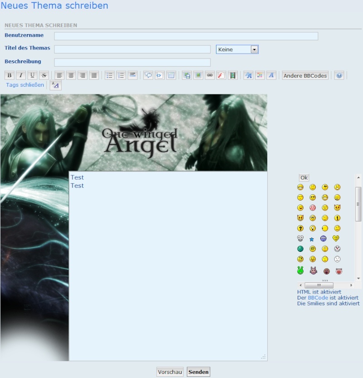
Task: Insert the green bunny smiley
Action: [x=300, y=270]
